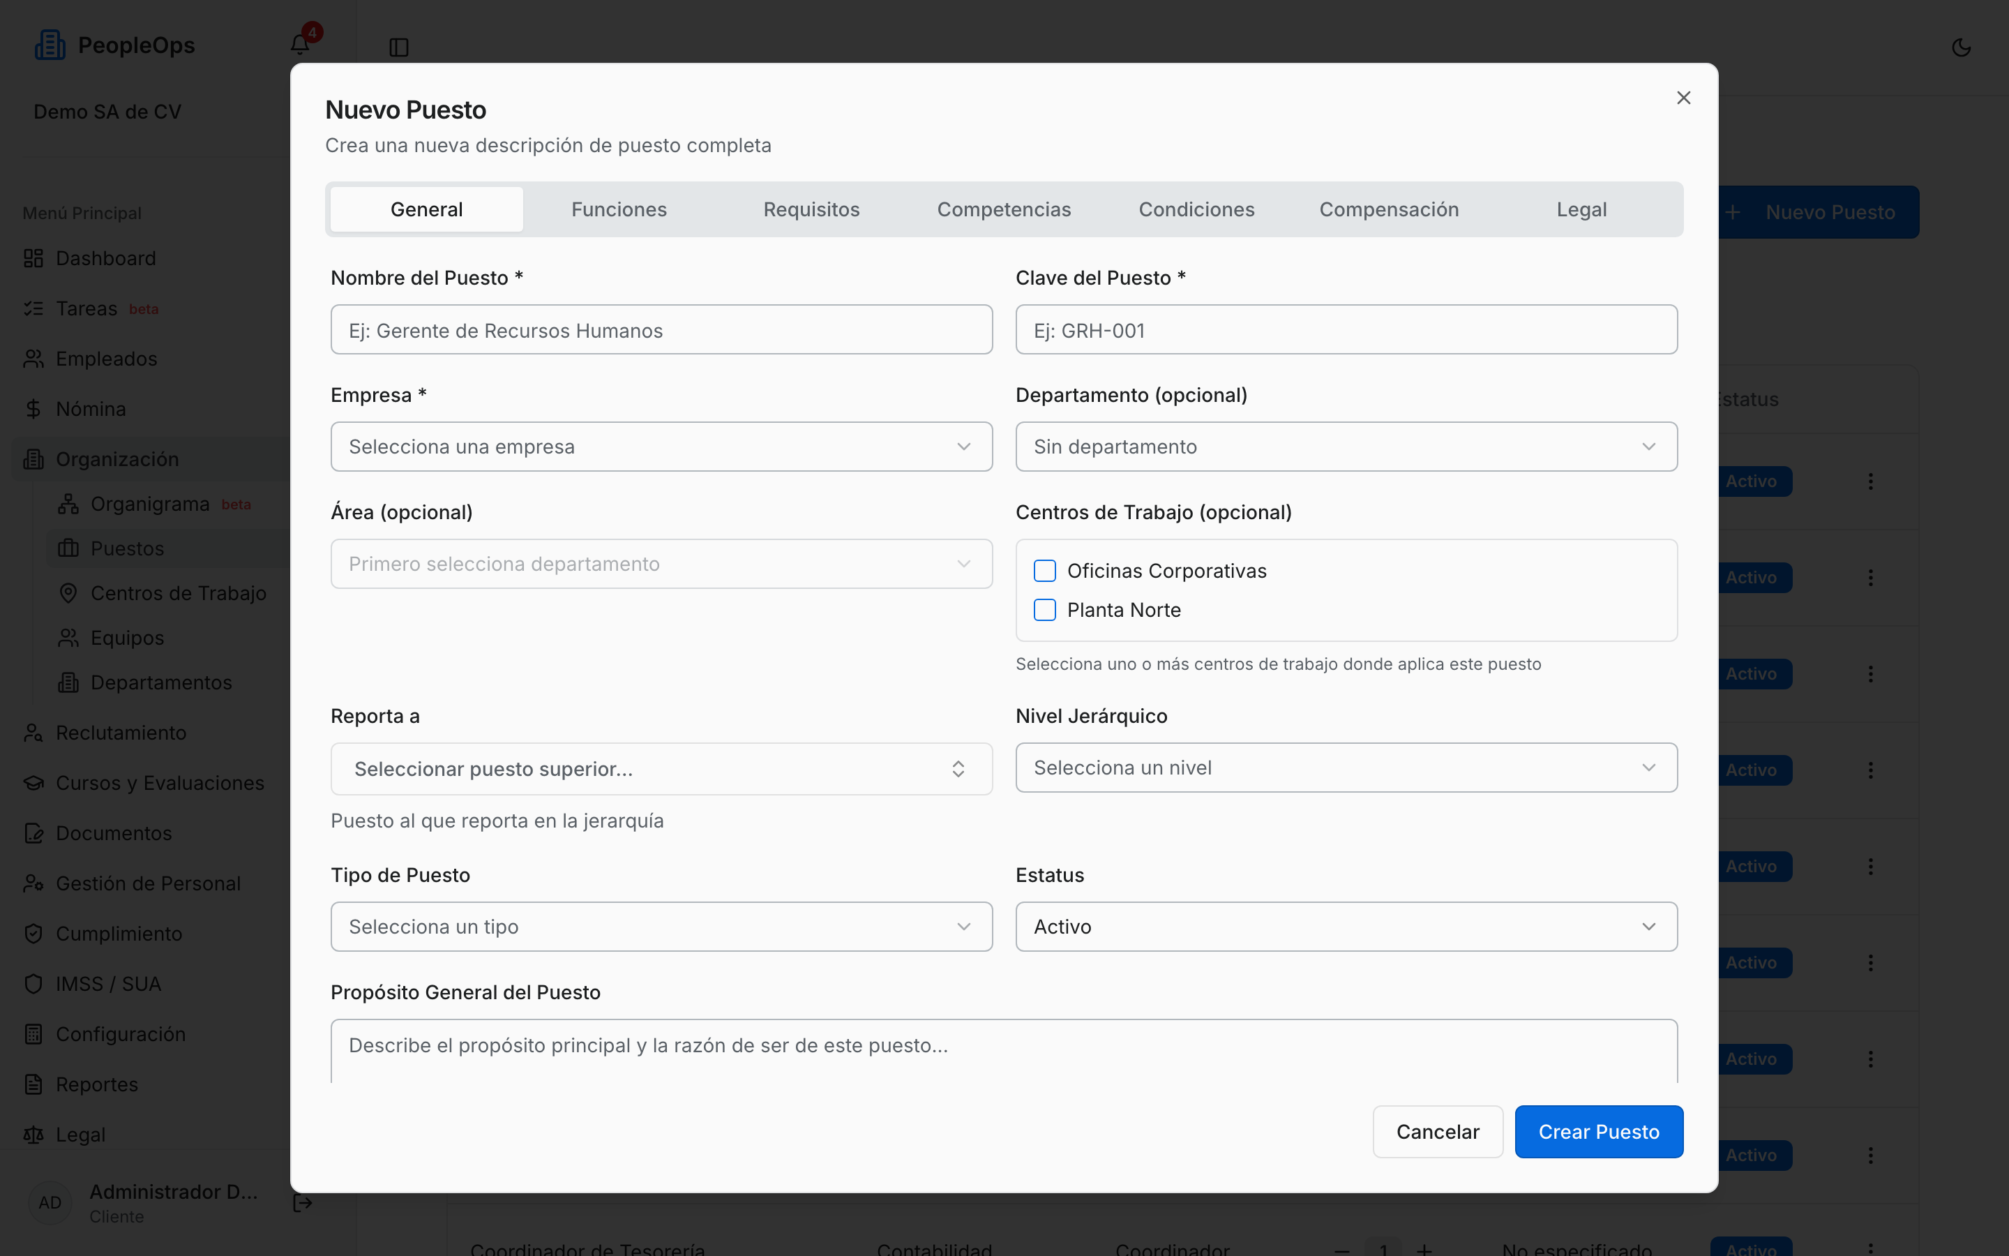
Task: Open Reclutamiento in the sidebar
Action: (121, 733)
